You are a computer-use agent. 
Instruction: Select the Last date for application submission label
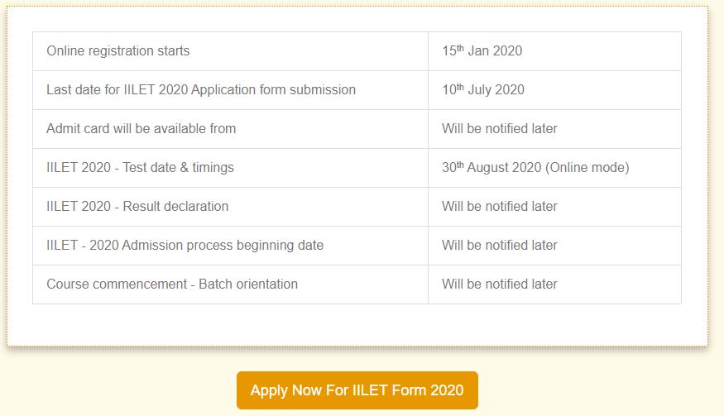click(x=201, y=90)
